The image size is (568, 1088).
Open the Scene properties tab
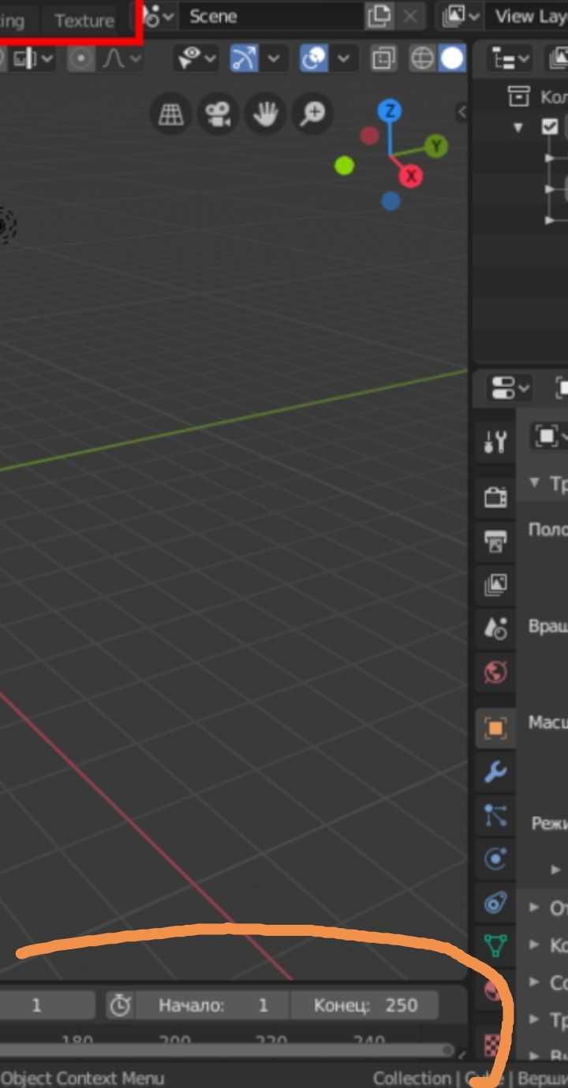(495, 628)
